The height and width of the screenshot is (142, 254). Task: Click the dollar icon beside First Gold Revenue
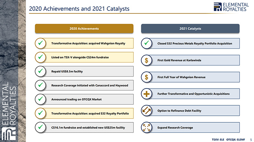click(x=146, y=60)
